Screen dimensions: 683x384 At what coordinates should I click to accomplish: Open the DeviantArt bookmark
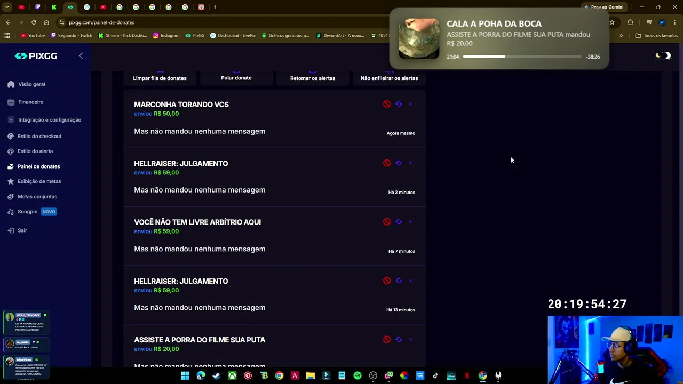[x=340, y=36]
